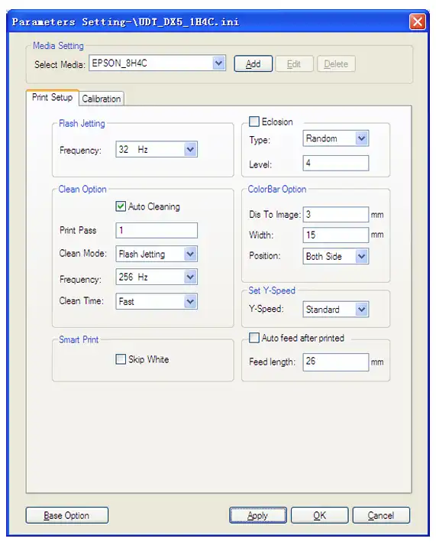Click the Apply button
This screenshot has width=436, height=545.
[x=258, y=515]
